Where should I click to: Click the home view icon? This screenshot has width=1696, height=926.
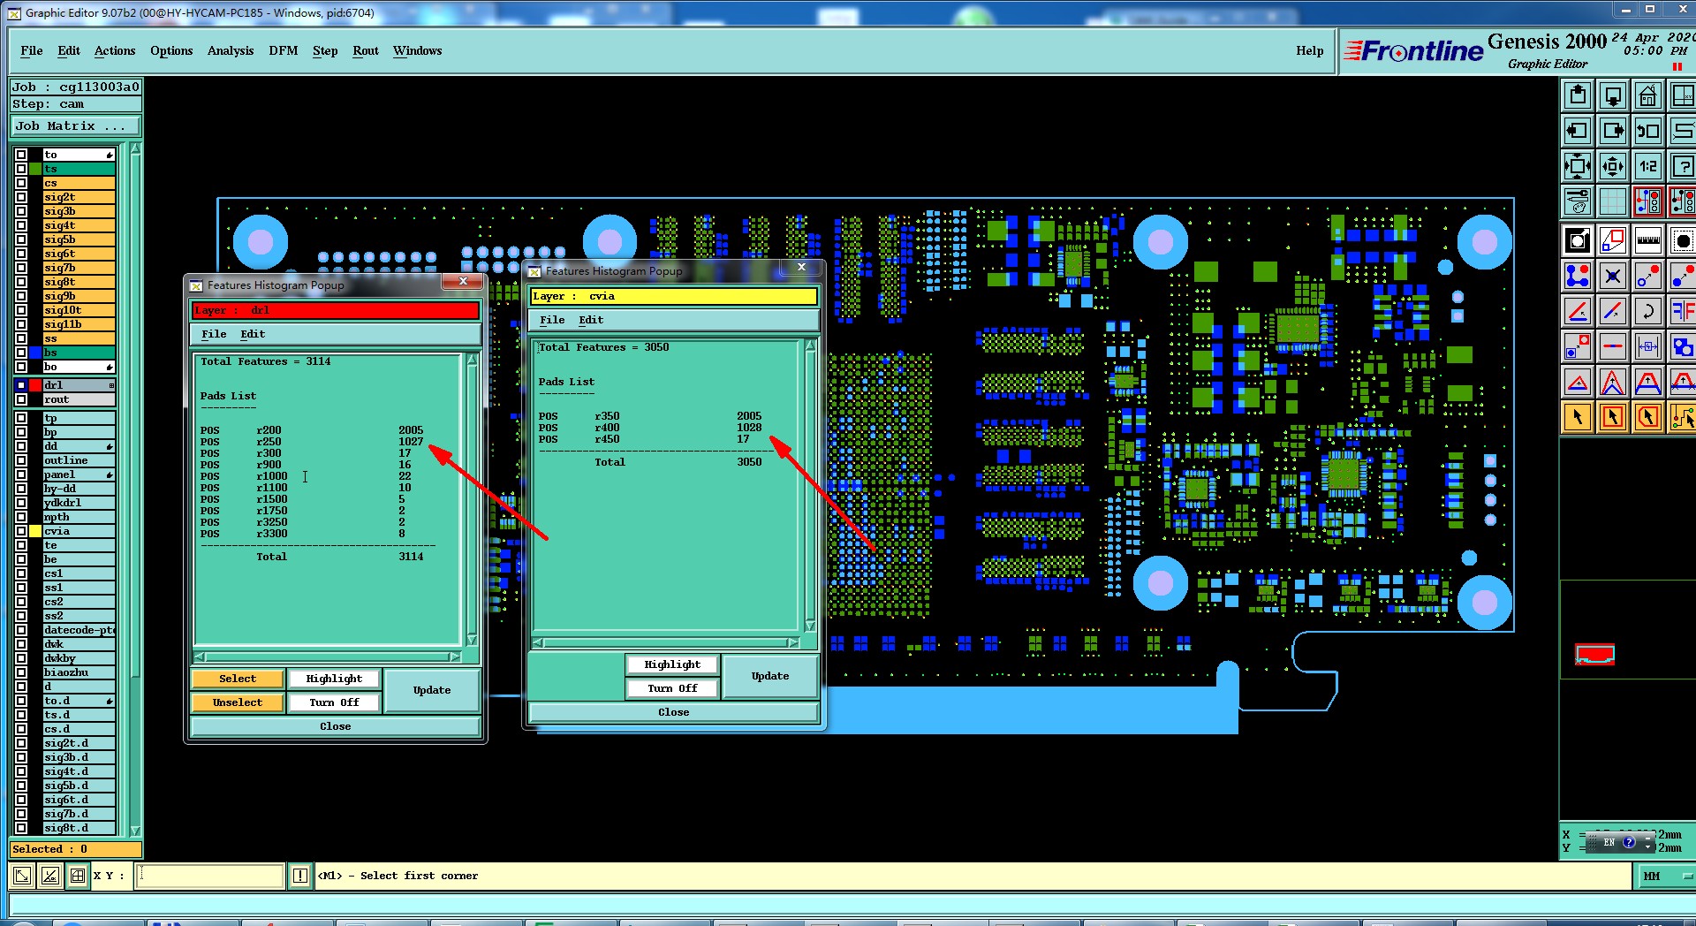[x=1648, y=95]
